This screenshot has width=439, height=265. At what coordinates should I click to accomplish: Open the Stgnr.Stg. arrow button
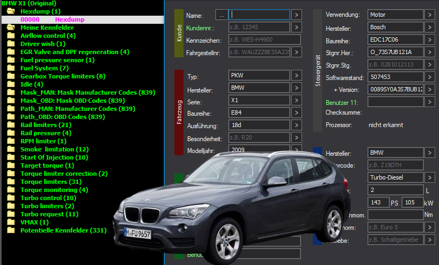pyautogui.click(x=430, y=64)
